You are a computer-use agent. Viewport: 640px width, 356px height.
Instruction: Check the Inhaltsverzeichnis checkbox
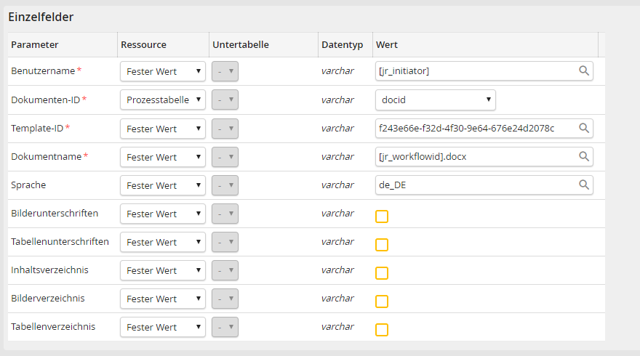382,273
